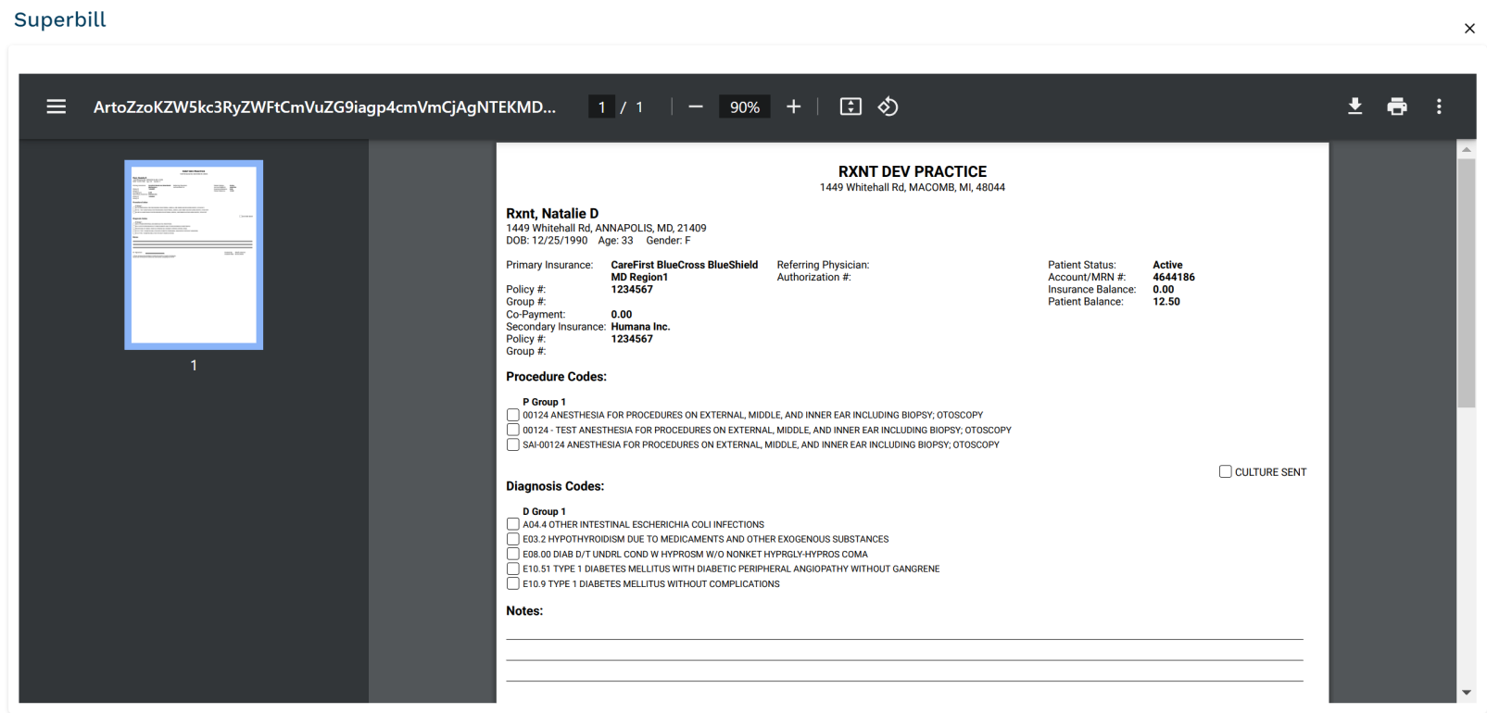Click the page number input field

(601, 106)
